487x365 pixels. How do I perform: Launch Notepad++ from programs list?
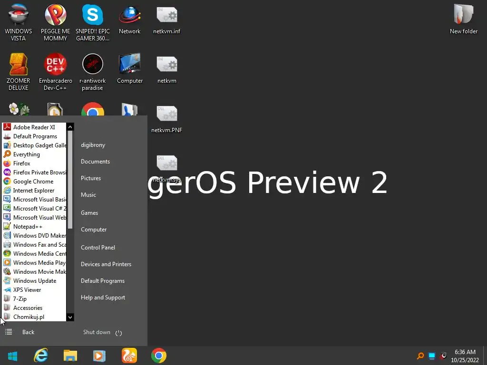(34, 226)
